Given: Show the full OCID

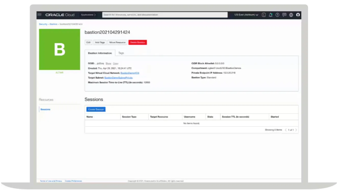Looking at the screenshot, I should coord(108,63).
